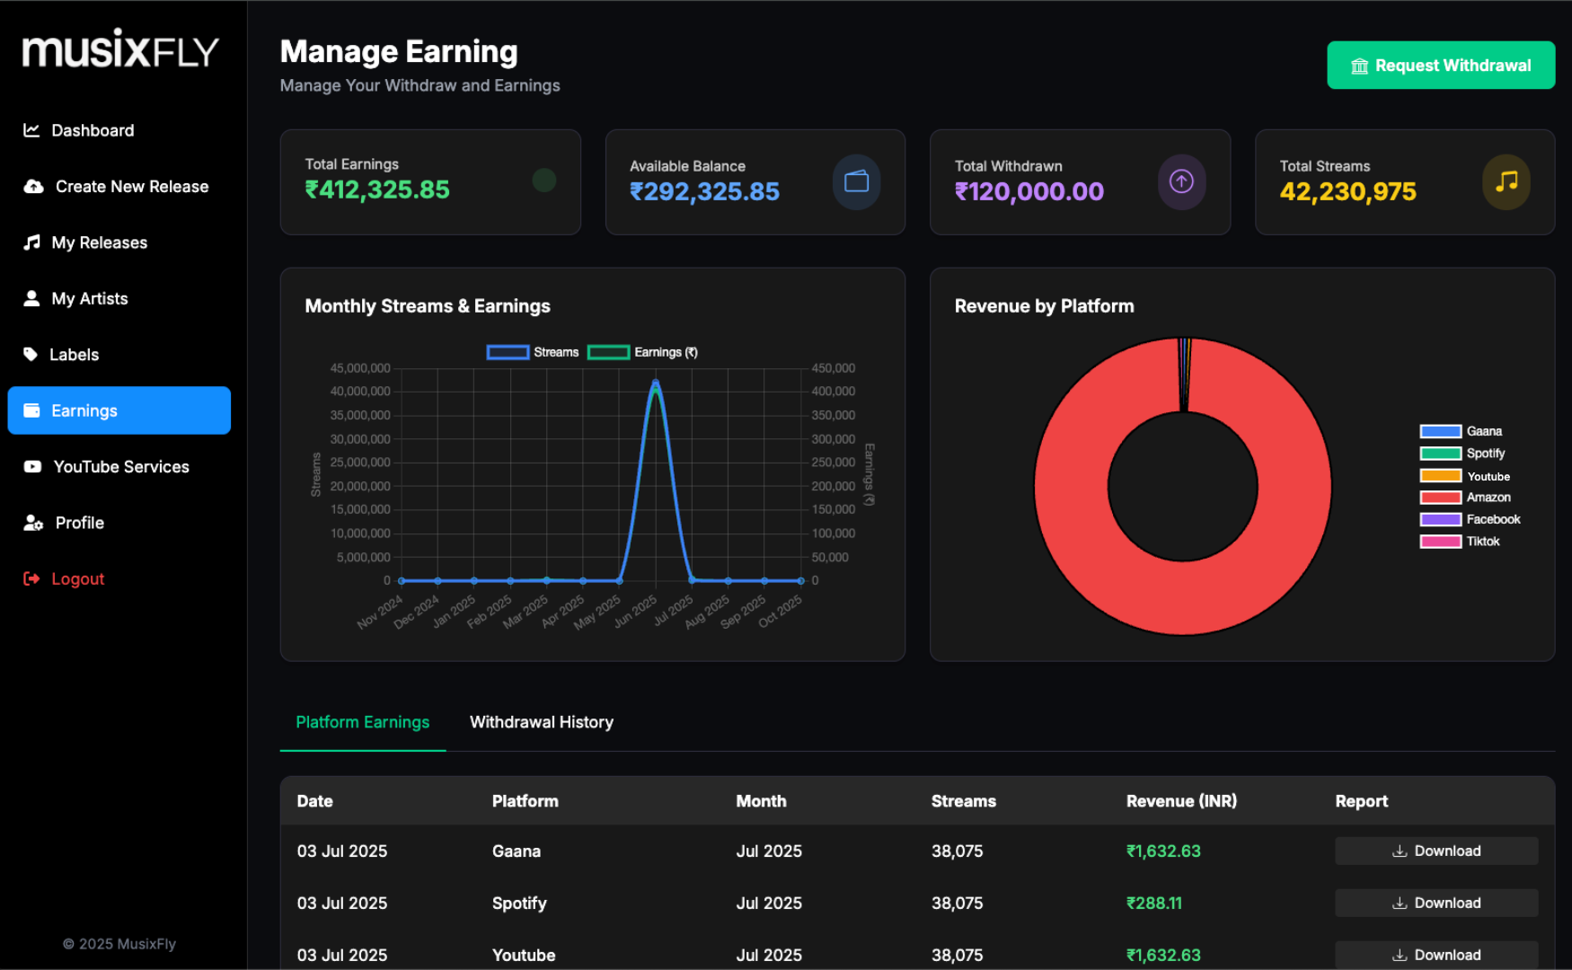Hide Amazon in the revenue chart legend
The image size is (1572, 970).
click(x=1465, y=498)
